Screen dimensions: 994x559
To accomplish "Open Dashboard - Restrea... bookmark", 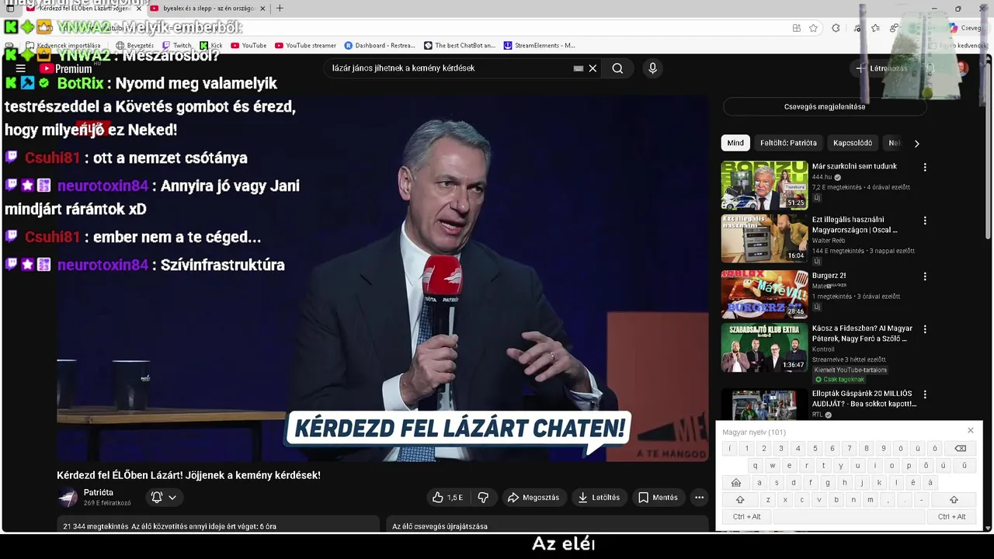I will pos(380,46).
